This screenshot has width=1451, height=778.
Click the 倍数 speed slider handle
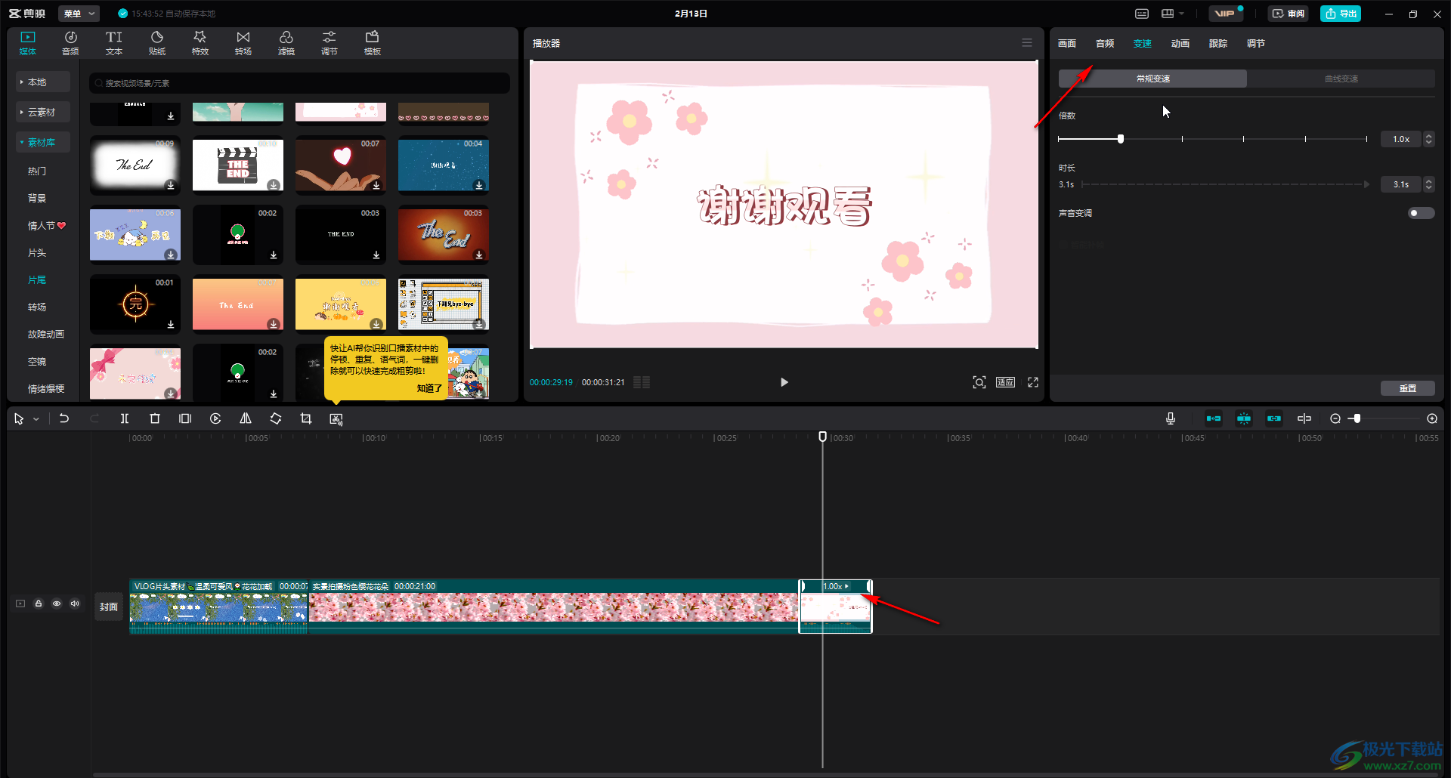[1121, 139]
